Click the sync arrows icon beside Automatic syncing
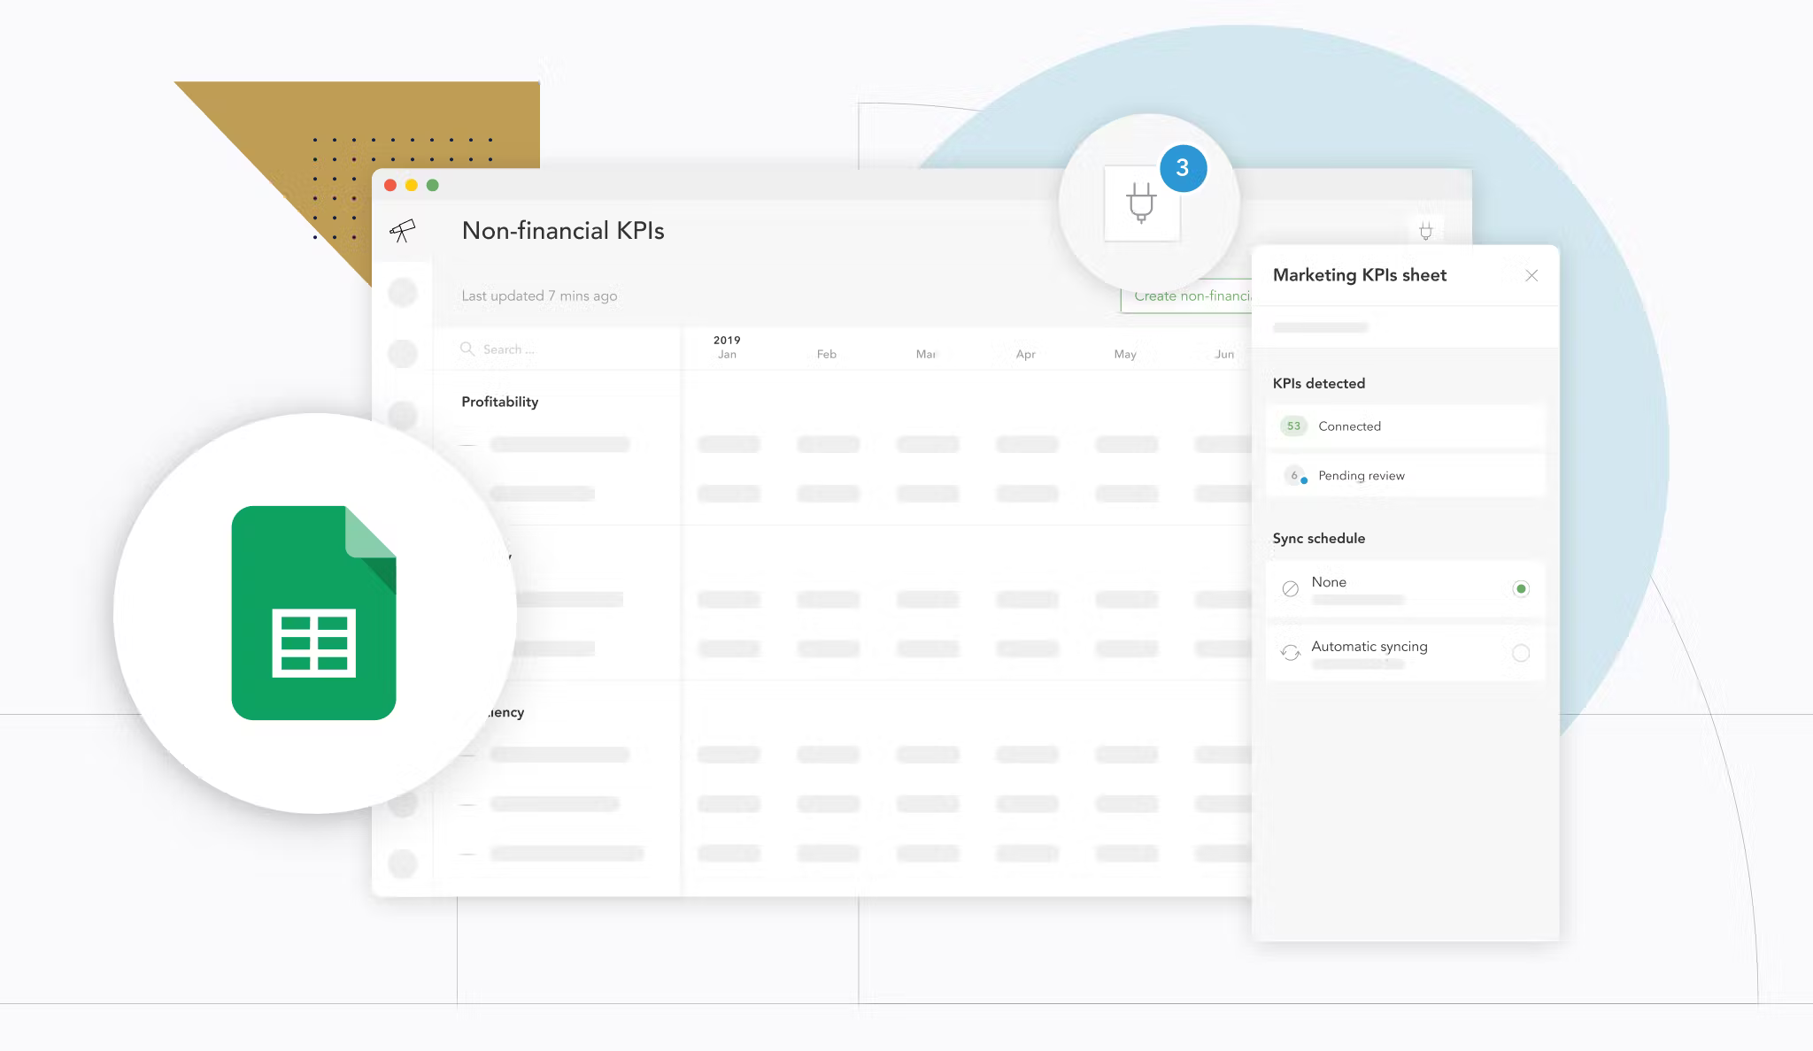The image size is (1813, 1051). pos(1291,652)
